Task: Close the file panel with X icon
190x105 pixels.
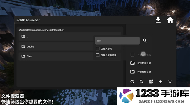Action: coord(170,82)
